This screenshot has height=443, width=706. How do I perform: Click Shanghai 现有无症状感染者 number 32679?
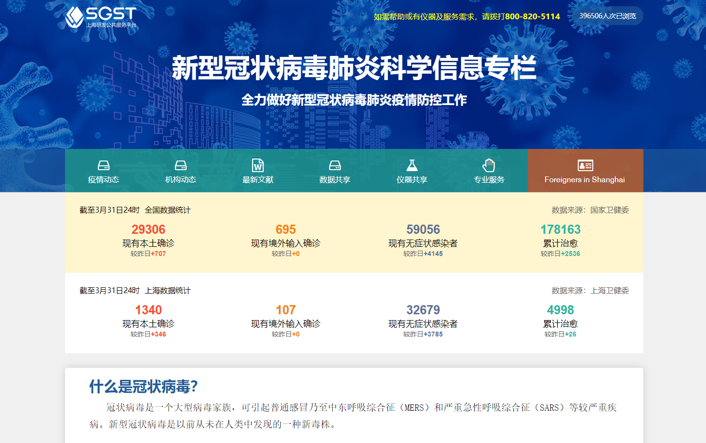(423, 310)
